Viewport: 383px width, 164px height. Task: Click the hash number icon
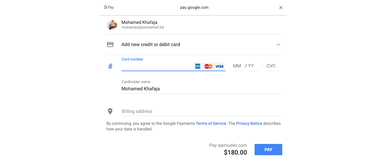click(x=110, y=66)
